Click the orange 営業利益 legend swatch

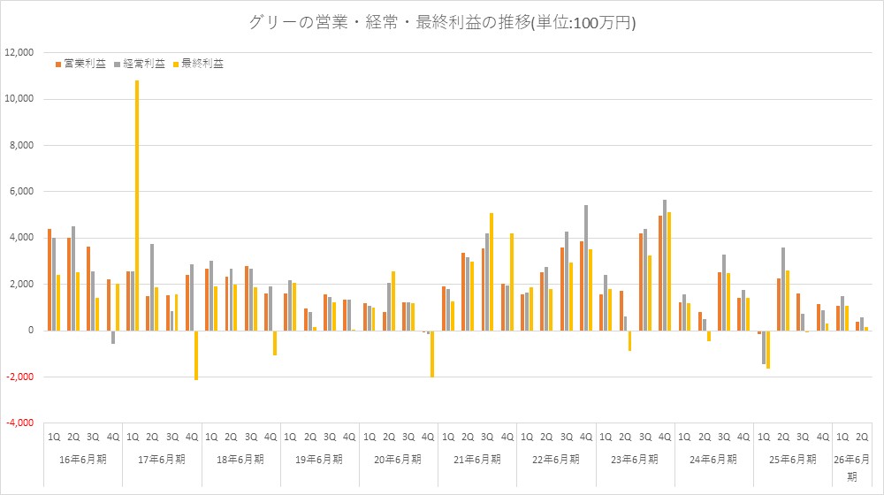[x=58, y=64]
